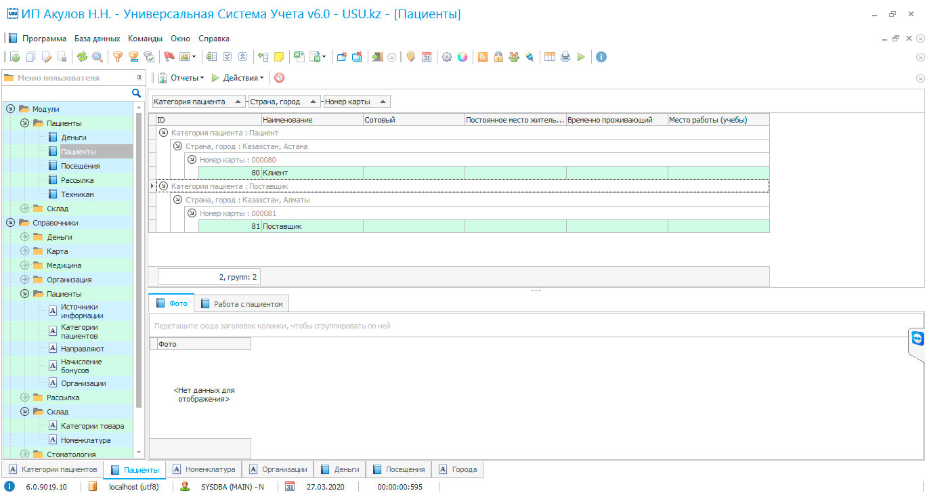Viewport: 925px width, 493px height.
Task: Click the Сотовый column header
Action: 414,120
